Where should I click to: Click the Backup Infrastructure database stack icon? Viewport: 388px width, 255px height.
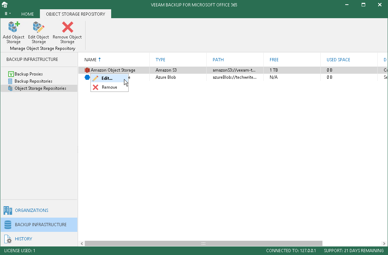[x=8, y=225]
